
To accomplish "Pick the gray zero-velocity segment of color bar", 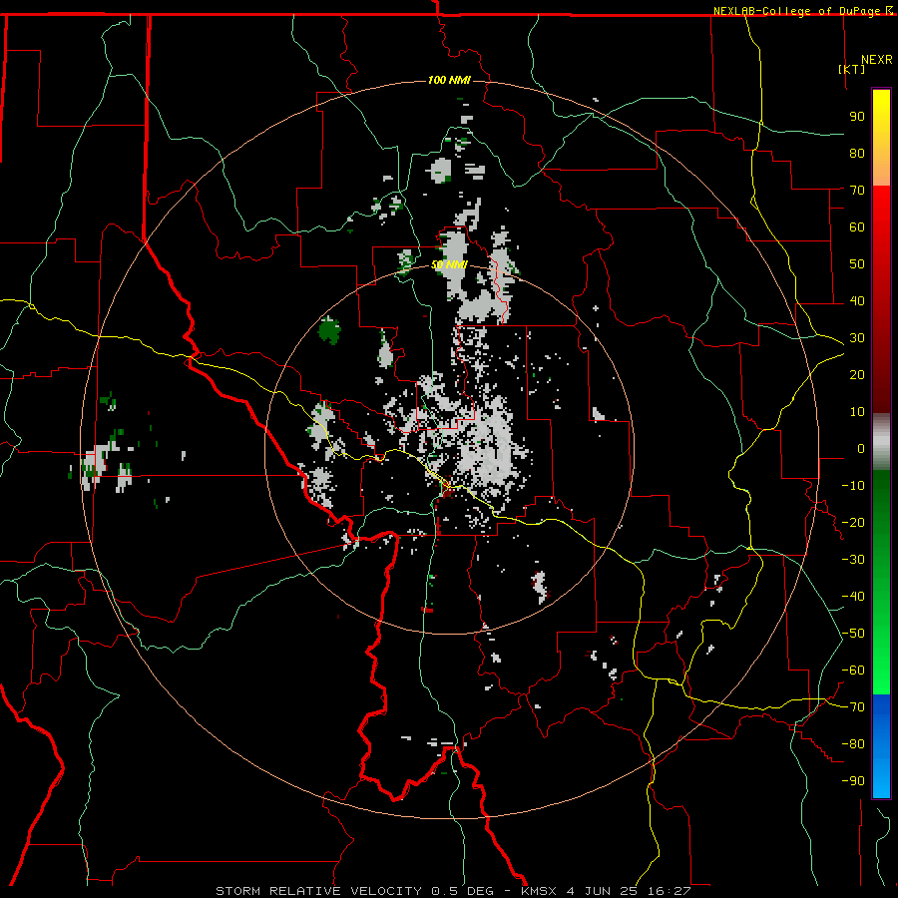I will tap(881, 441).
